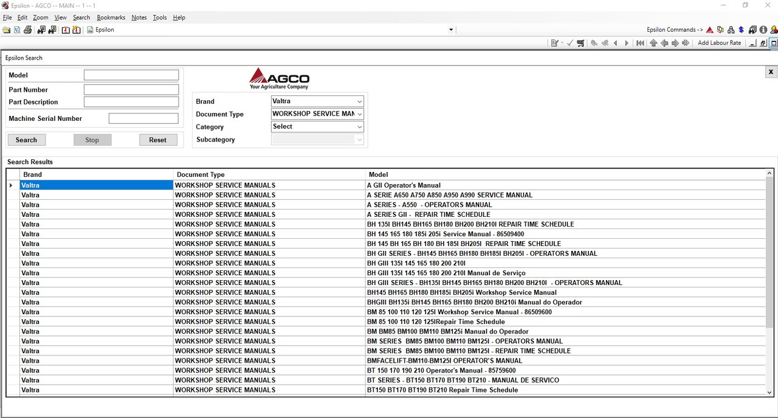Open the Zoom menu
This screenshot has height=418, width=778.
coord(41,18)
